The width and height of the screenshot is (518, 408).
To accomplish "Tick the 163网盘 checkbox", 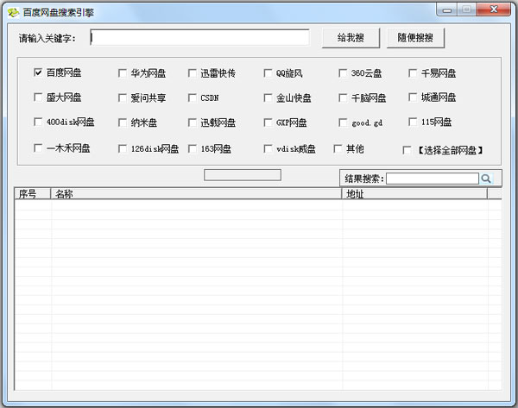I will pyautogui.click(x=193, y=149).
